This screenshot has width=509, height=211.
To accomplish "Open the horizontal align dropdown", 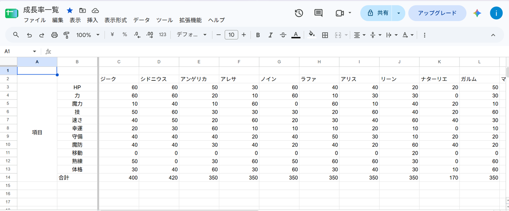I will [360, 35].
